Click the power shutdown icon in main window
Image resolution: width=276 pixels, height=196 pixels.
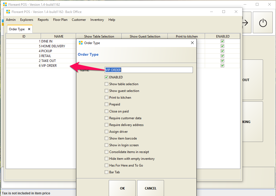(x=263, y=23)
